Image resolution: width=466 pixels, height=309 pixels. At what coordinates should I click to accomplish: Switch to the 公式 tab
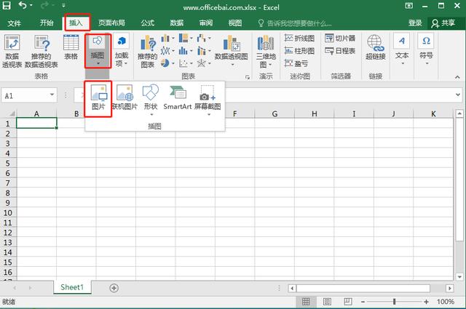(x=147, y=23)
